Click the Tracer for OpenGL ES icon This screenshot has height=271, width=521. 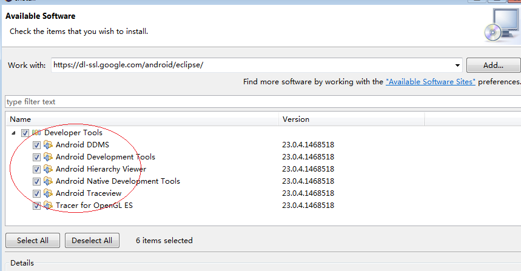[x=48, y=206]
